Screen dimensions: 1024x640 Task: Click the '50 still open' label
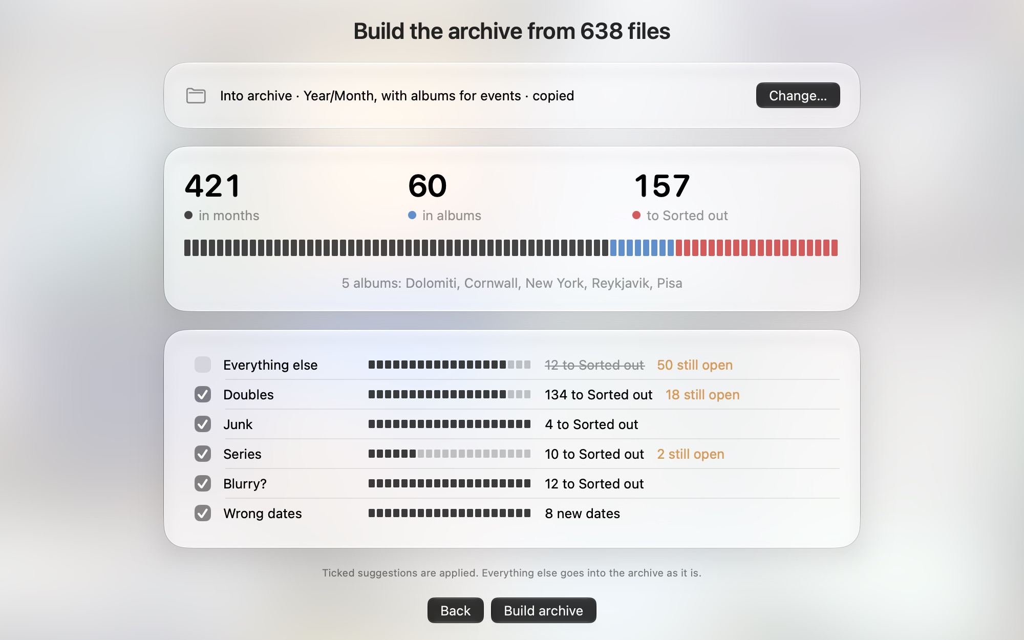(x=695, y=365)
